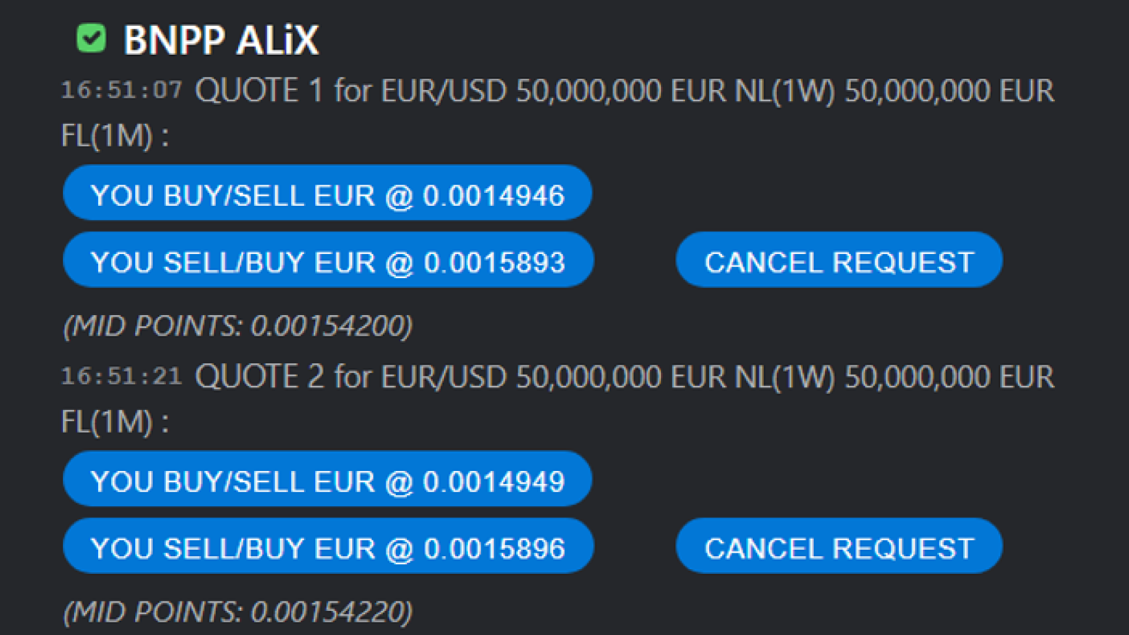Click the 16:51:07 message timestamp
1129x635 pixels.
point(122,91)
